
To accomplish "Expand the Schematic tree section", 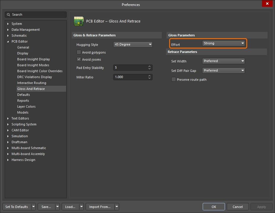I will [7, 35].
